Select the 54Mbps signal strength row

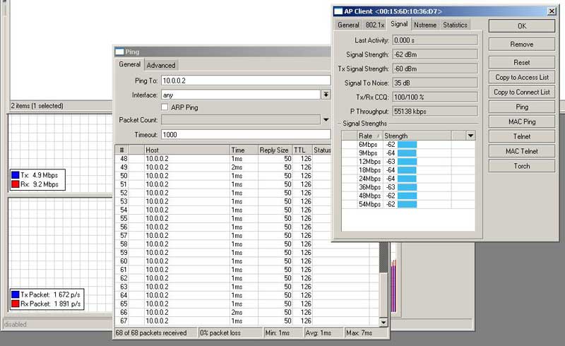point(408,204)
